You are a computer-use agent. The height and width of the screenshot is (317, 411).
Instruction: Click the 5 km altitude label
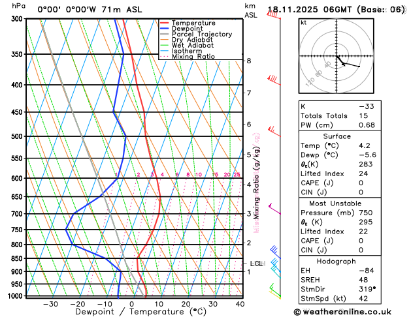click(249, 155)
